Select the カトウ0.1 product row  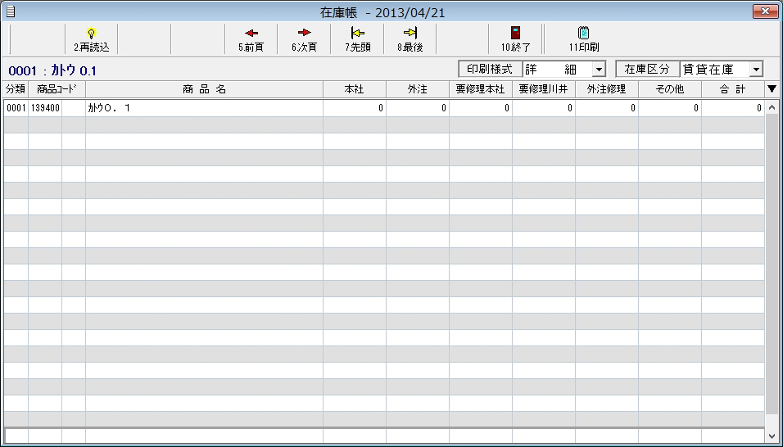(x=204, y=107)
